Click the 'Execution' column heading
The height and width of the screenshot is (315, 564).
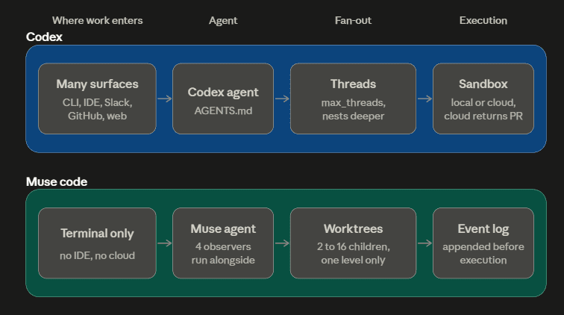483,20
